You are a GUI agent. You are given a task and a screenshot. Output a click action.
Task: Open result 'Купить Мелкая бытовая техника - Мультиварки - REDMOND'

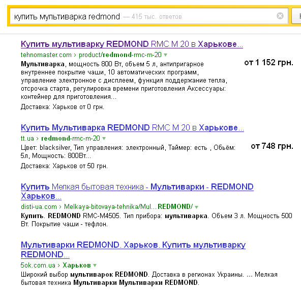[x=137, y=191]
